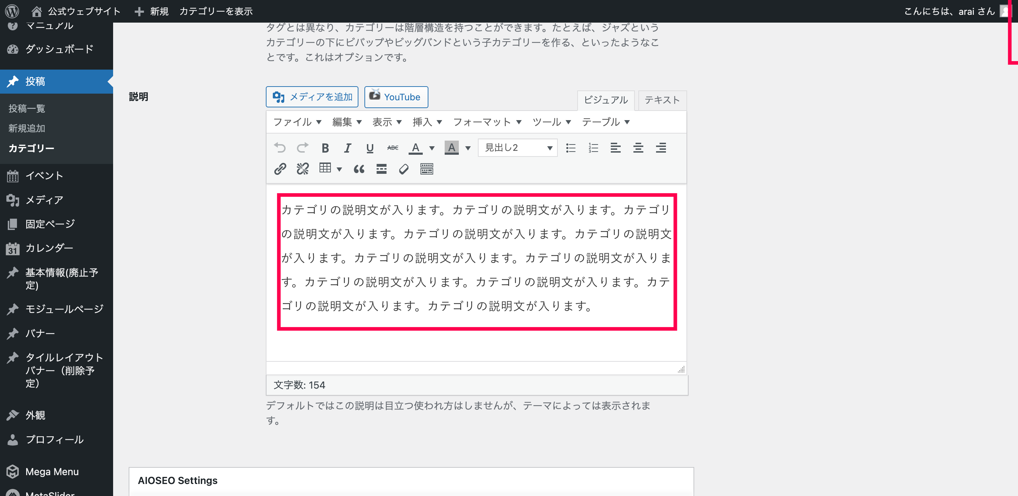1018x496 pixels.
Task: Toggle italic formatting
Action: tap(347, 148)
